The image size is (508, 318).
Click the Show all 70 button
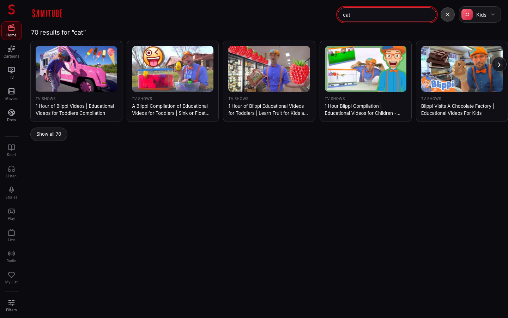coord(49,134)
